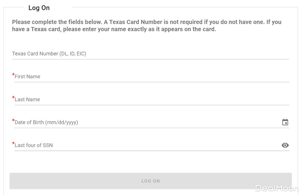
Task: Select the Last Name text field
Action: point(168,99)
